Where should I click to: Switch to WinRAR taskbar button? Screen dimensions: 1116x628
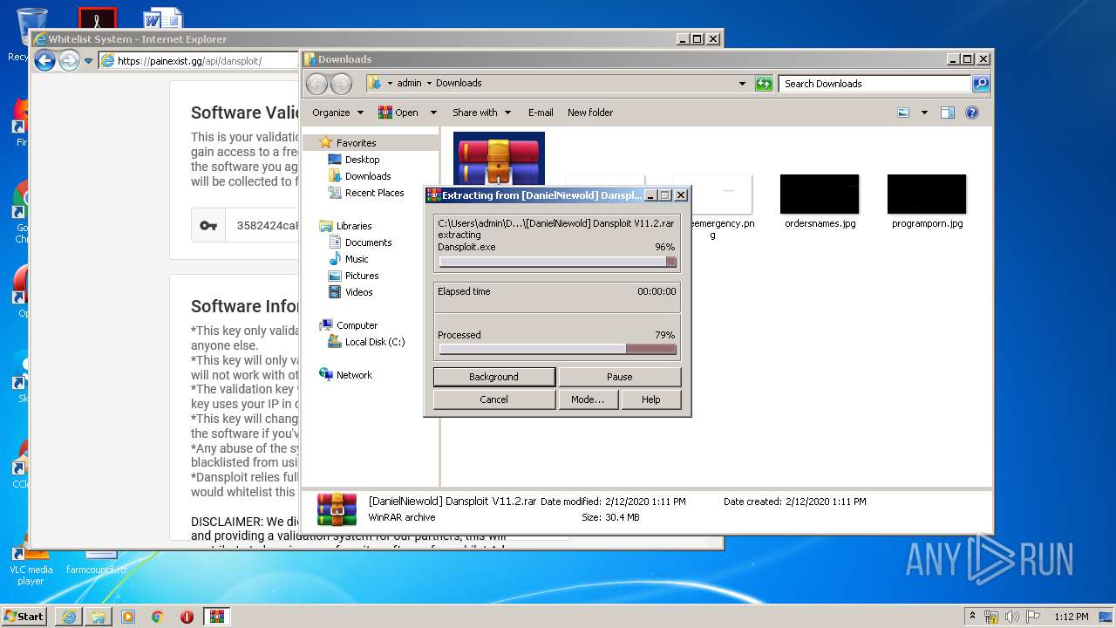217,617
